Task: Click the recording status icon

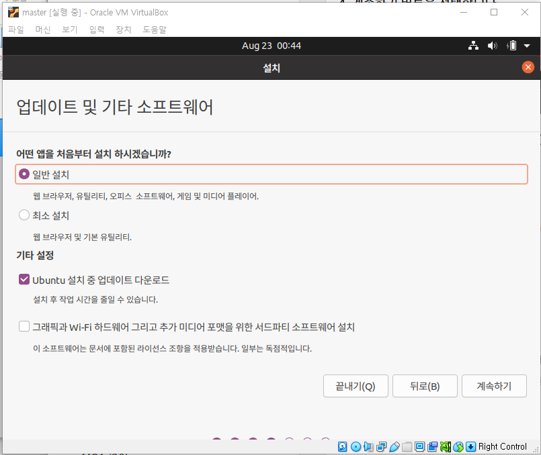Action: 432,447
